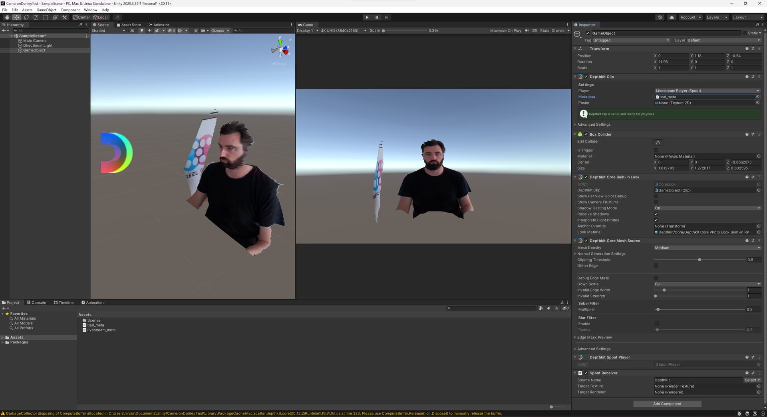Click the Add Component button
This screenshot has width=767, height=417.
pyautogui.click(x=667, y=404)
